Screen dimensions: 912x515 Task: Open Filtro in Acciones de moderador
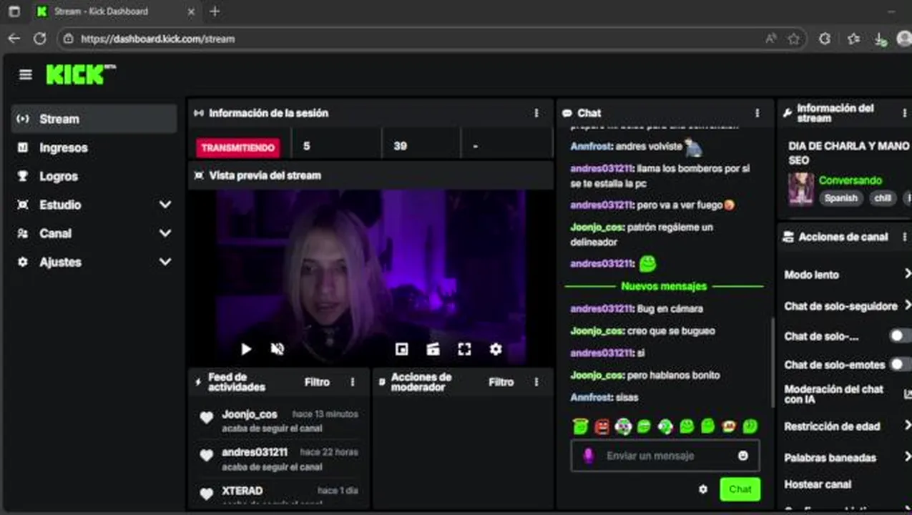click(501, 382)
